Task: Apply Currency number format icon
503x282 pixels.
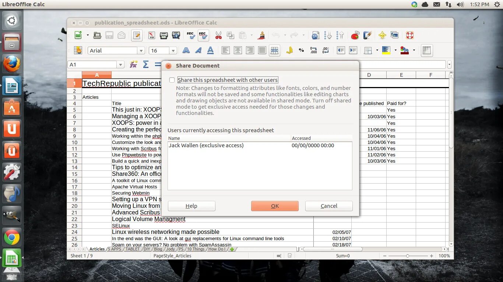Action: point(289,50)
